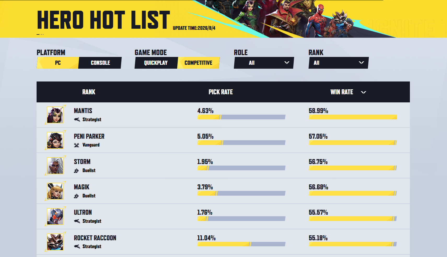Sort table by Pick Rate header
The image size is (447, 257).
pos(221,92)
